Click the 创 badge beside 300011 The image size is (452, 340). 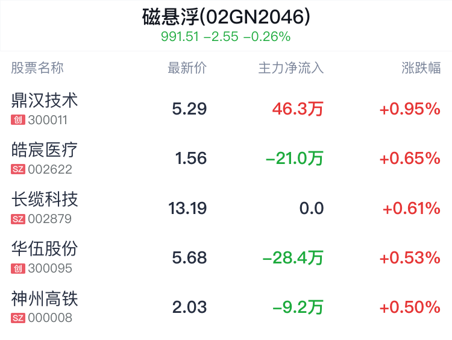pyautogui.click(x=18, y=120)
